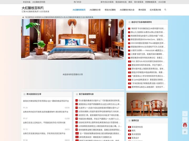The height and width of the screenshot is (141, 189).
Task: Open living room item 6 中国双虎x傅园慧
Action: click(x=99, y=119)
